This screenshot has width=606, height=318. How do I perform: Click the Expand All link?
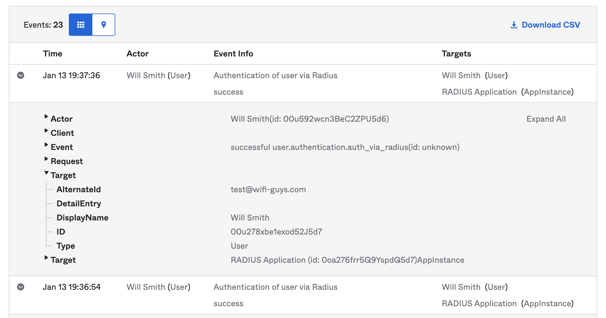tap(546, 119)
